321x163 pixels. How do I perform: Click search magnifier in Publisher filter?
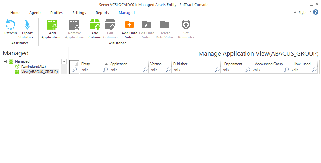217,70
